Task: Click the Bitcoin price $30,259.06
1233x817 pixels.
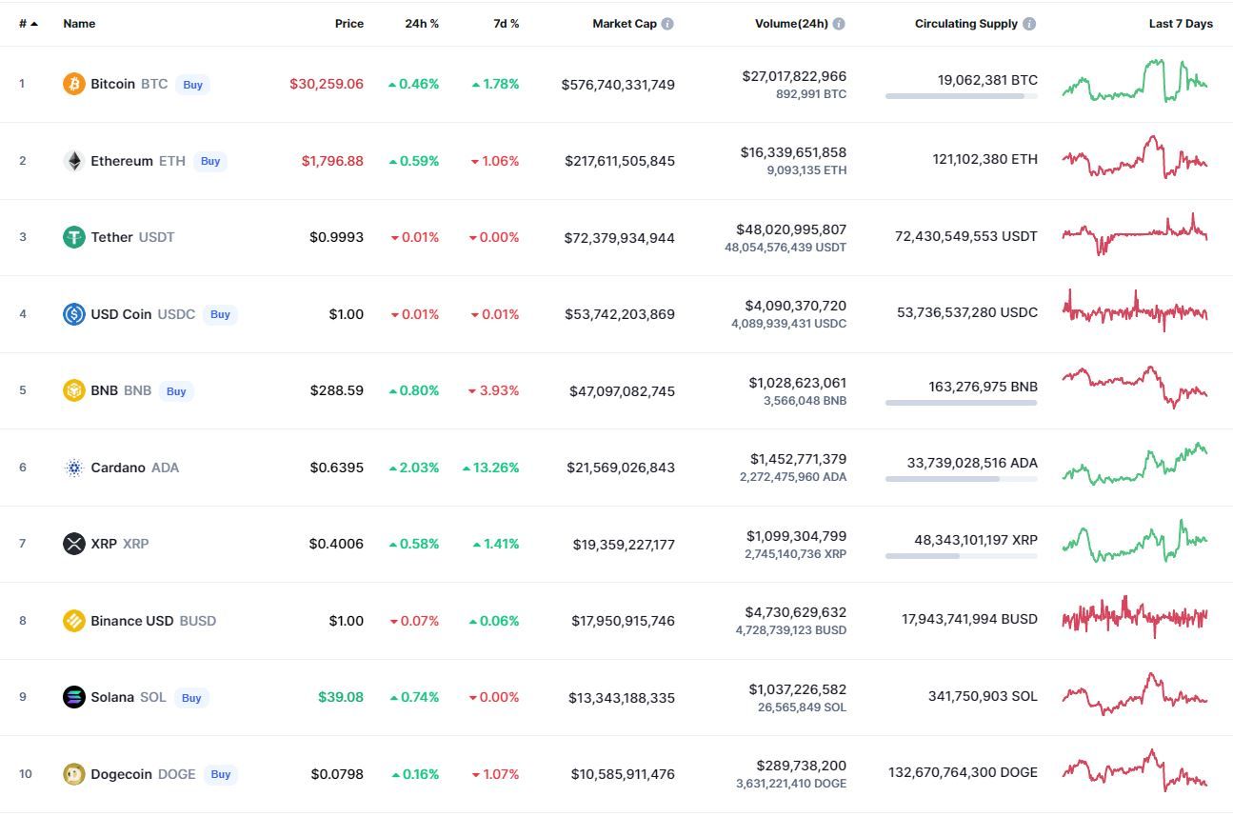Action: pos(327,84)
